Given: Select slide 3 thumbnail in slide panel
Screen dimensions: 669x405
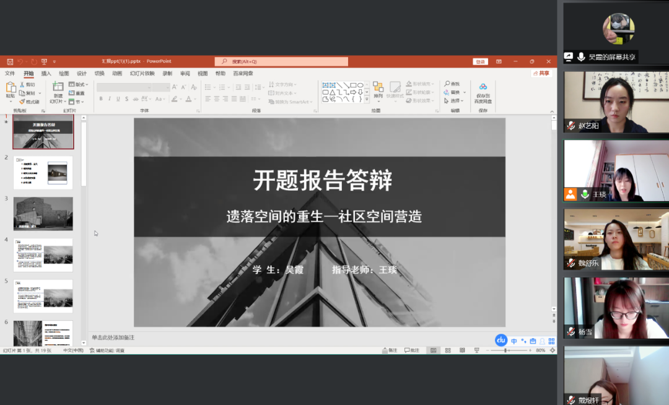Looking at the screenshot, I should tap(43, 214).
